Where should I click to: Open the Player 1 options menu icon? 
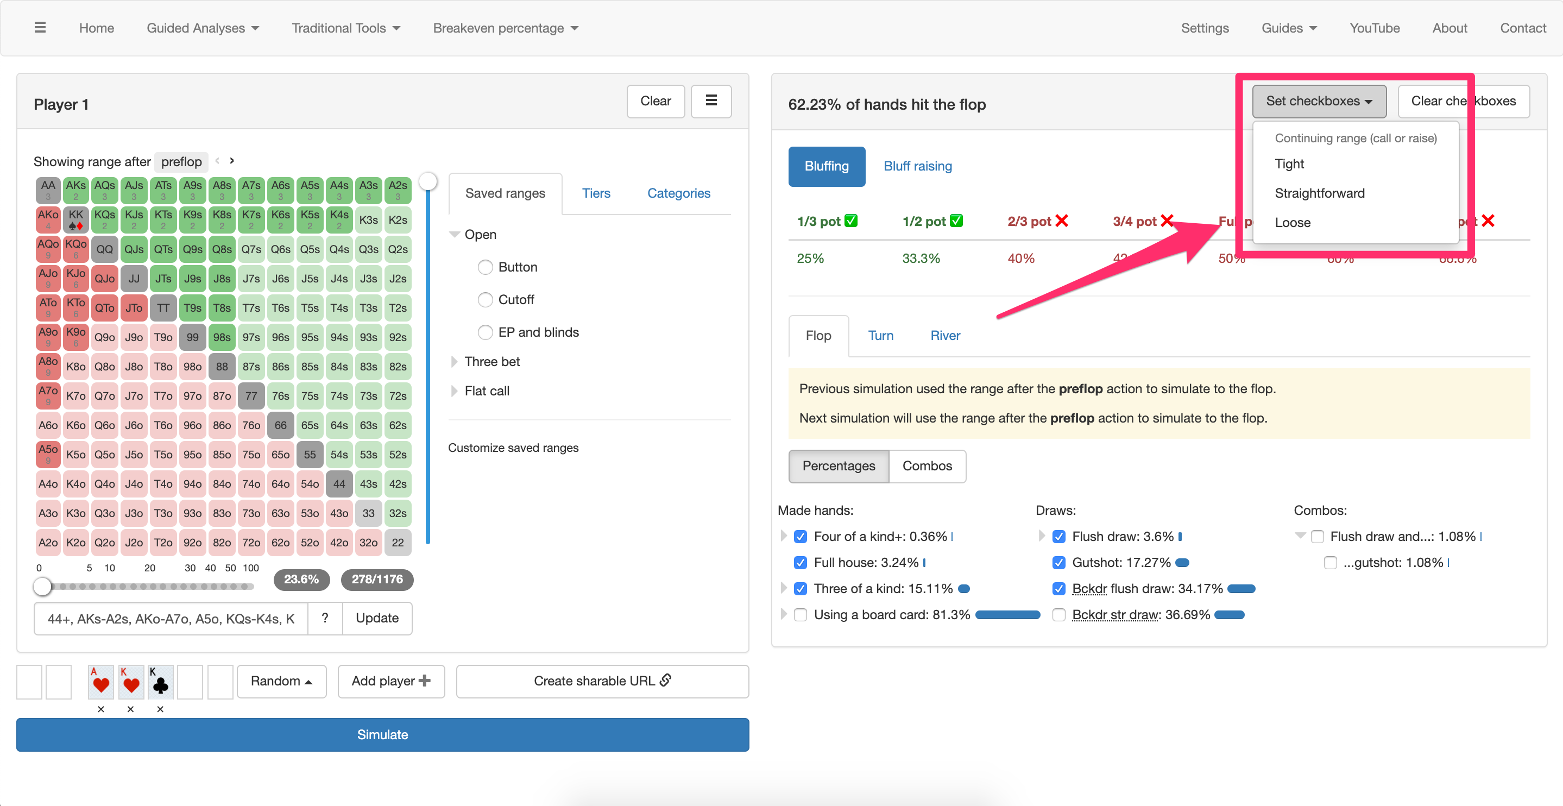[x=711, y=102]
